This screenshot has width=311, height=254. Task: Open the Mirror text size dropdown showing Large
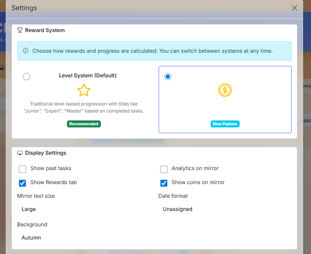point(84,209)
